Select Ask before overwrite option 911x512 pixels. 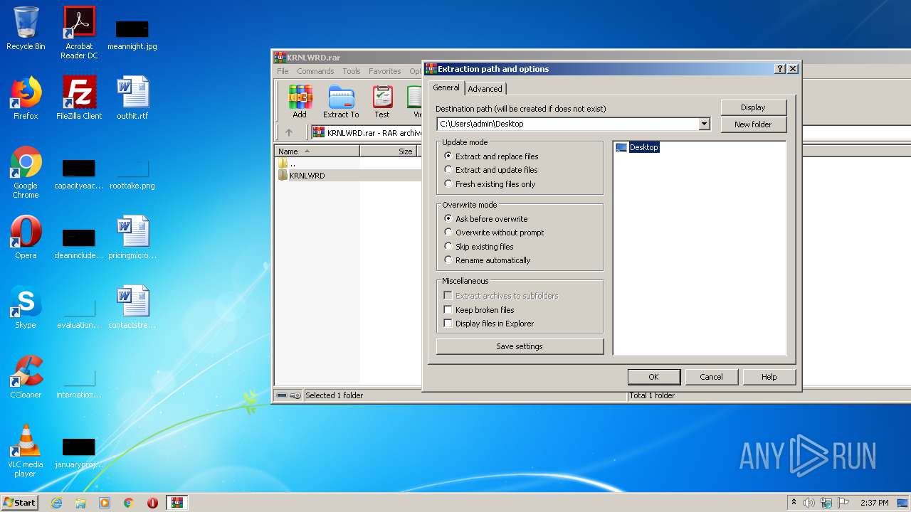click(x=486, y=219)
